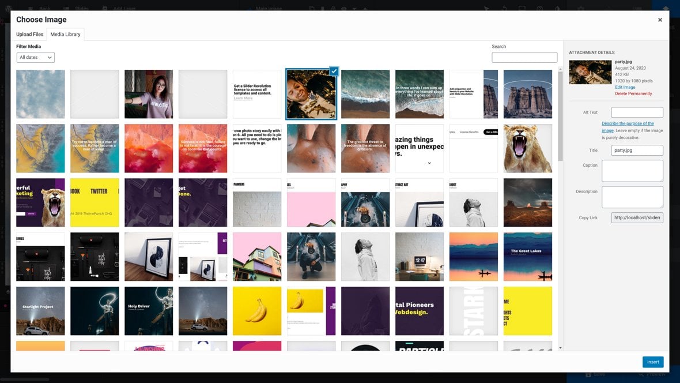The height and width of the screenshot is (383, 680).
Task: Select the sunset lake boat thumbnail without title
Action: [474, 257]
